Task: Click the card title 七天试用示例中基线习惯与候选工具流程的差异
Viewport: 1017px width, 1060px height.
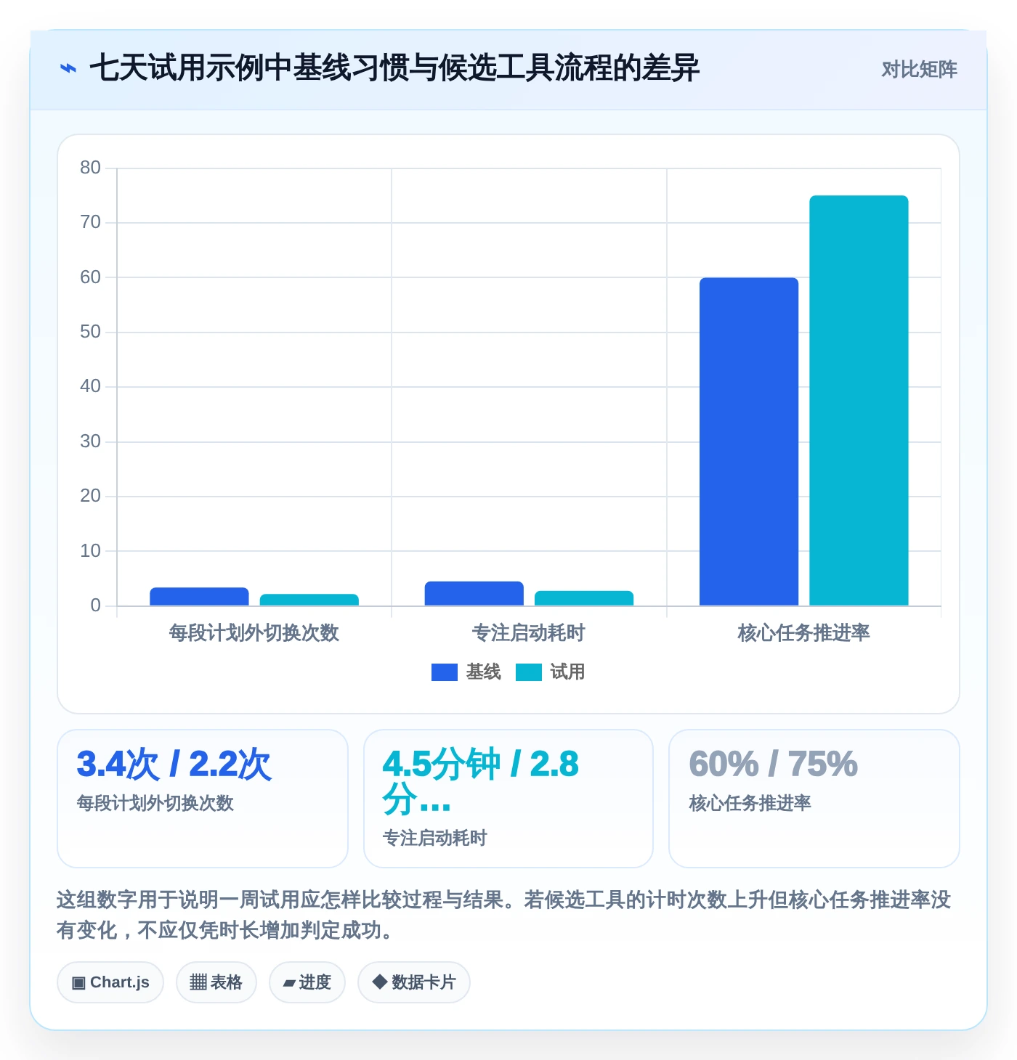Action: pos(394,68)
